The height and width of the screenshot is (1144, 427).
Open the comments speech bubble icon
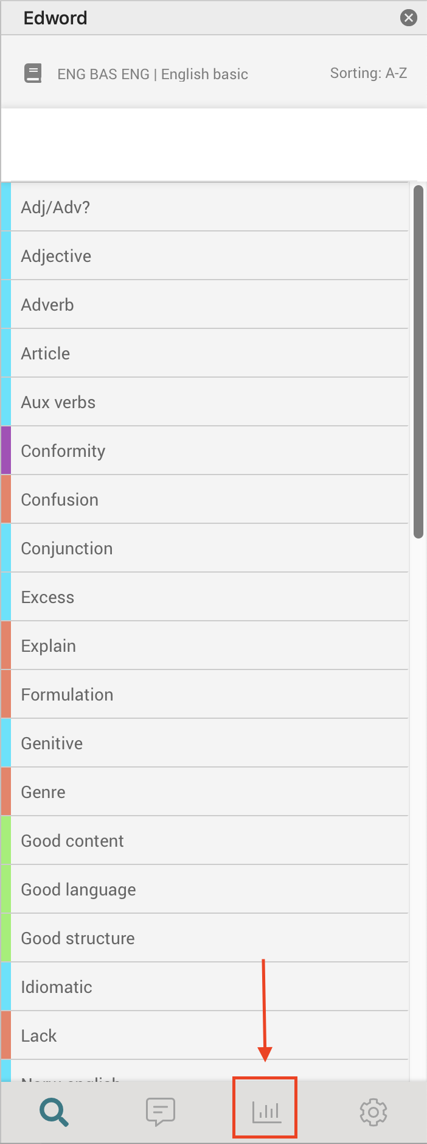(161, 1112)
